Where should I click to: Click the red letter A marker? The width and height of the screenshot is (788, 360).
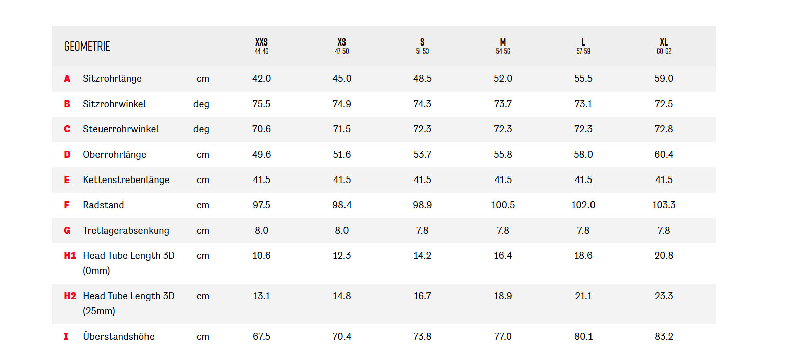(67, 79)
